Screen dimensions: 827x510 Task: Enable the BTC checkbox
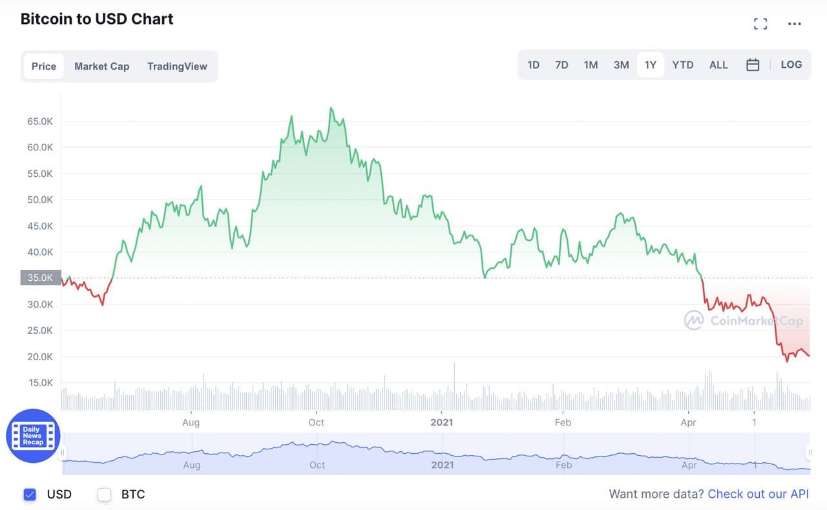(x=104, y=495)
